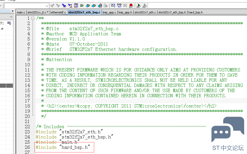Toggle bookmark with green tag icon

[82, 6]
